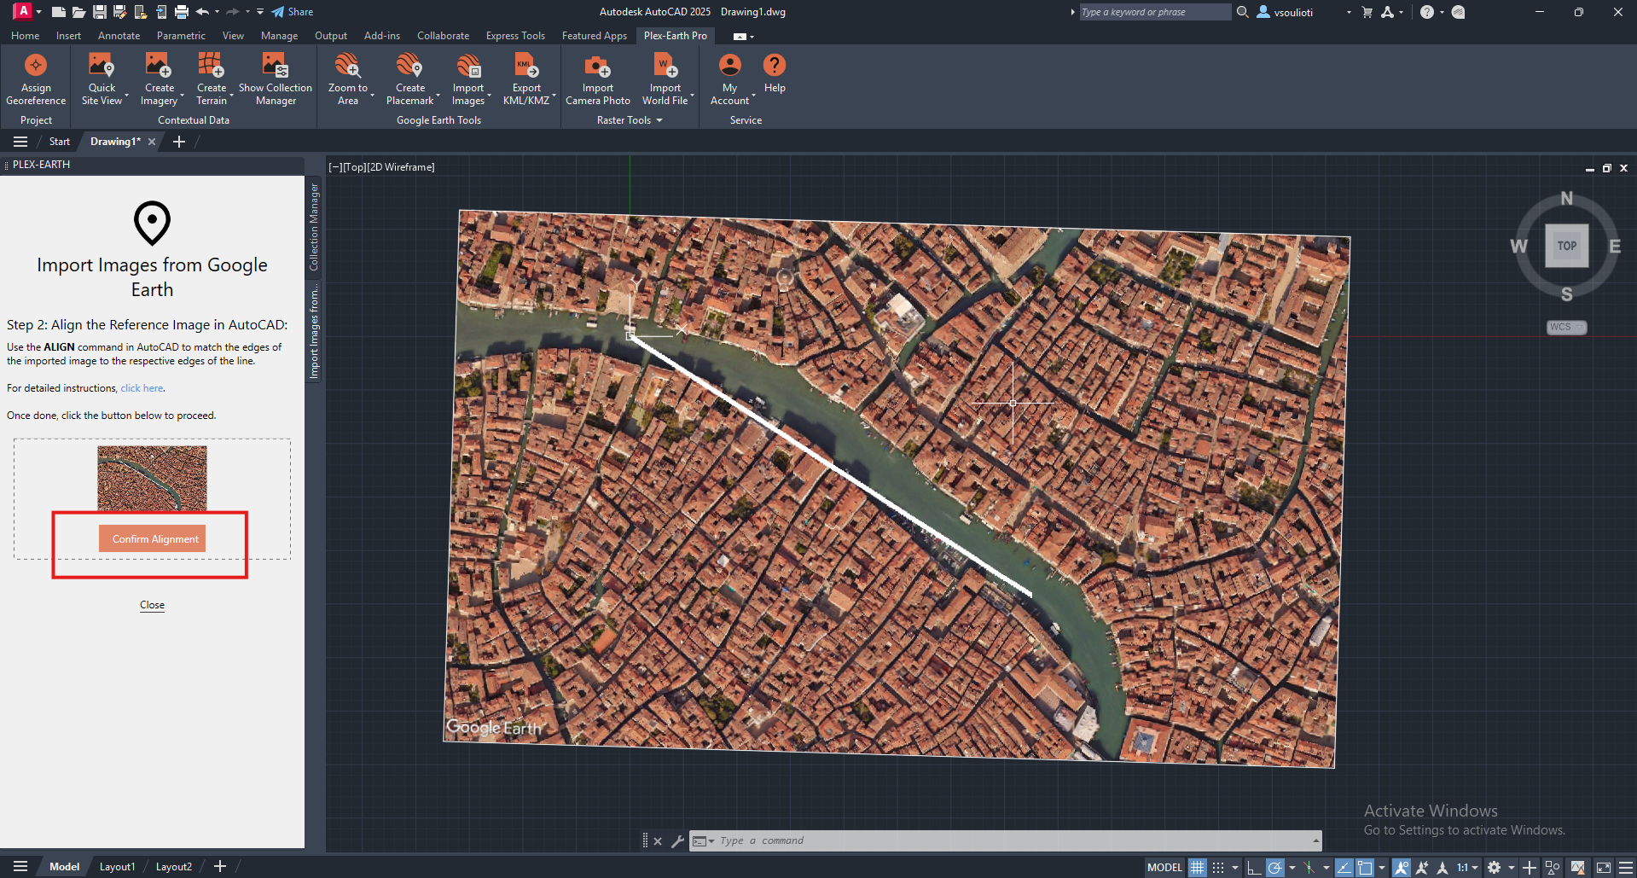Click the Undo arrow icon
The image size is (1637, 878).
202,12
